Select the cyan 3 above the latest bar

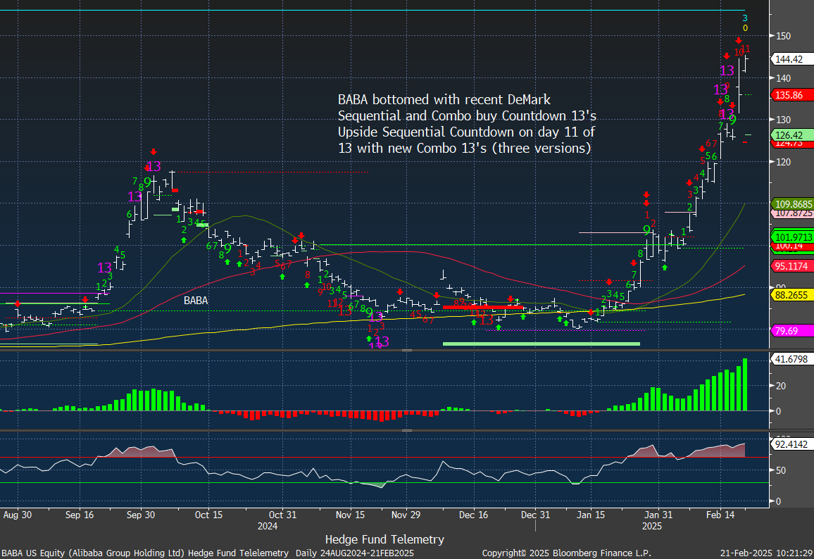[745, 19]
